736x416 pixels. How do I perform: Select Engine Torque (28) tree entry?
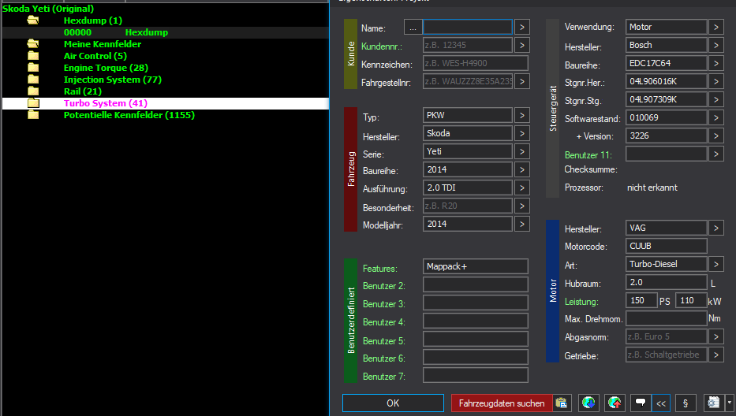click(x=106, y=68)
